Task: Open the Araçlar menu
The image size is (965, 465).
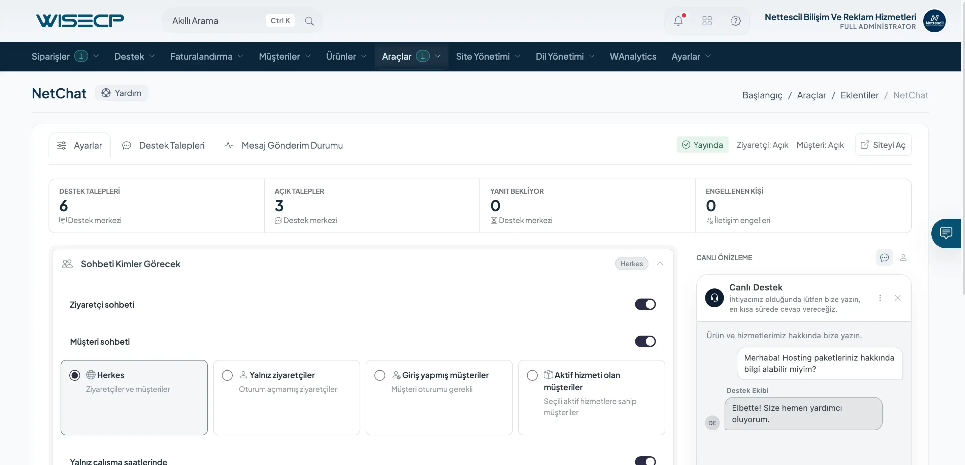Action: coord(411,56)
